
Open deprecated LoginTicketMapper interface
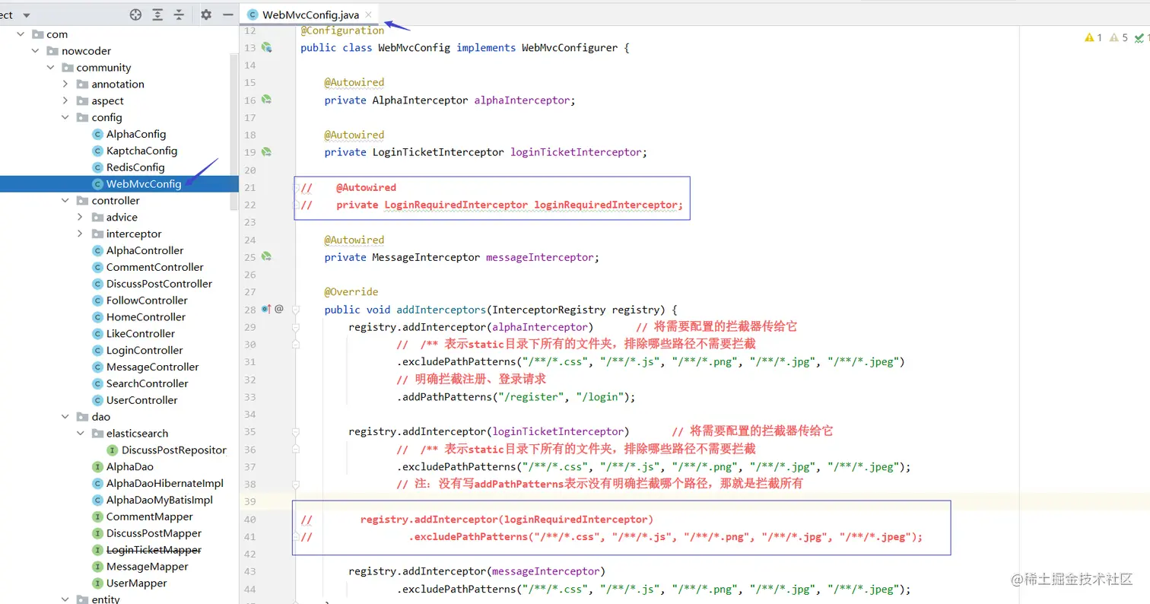click(x=154, y=550)
